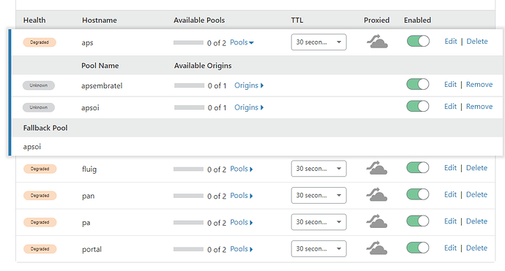505x271 pixels.
Task: Expand the Pools list for pan
Action: (x=242, y=196)
